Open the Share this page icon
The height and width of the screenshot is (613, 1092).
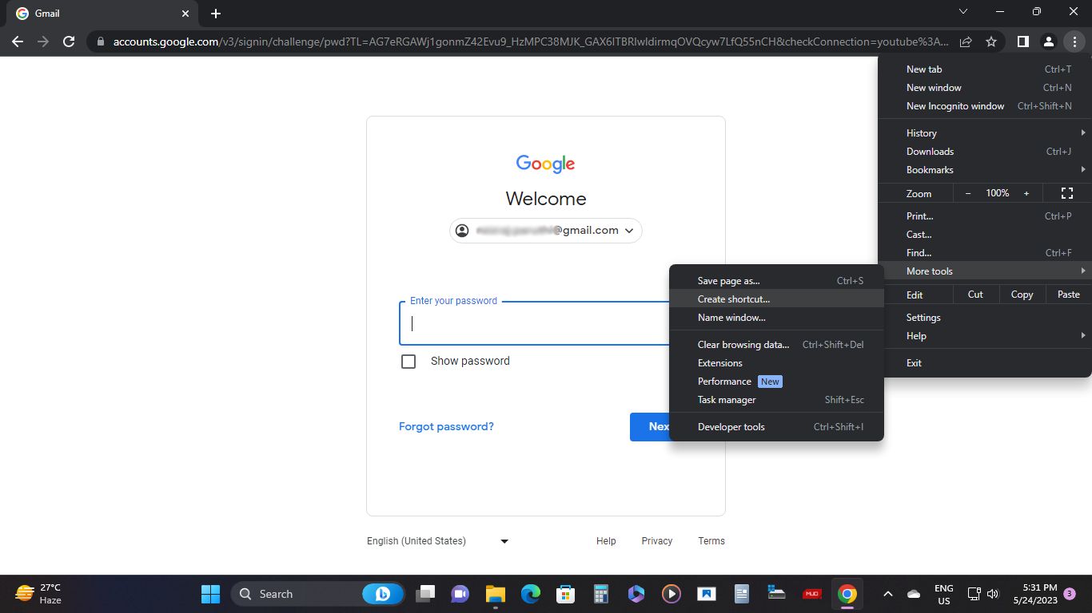tap(965, 42)
